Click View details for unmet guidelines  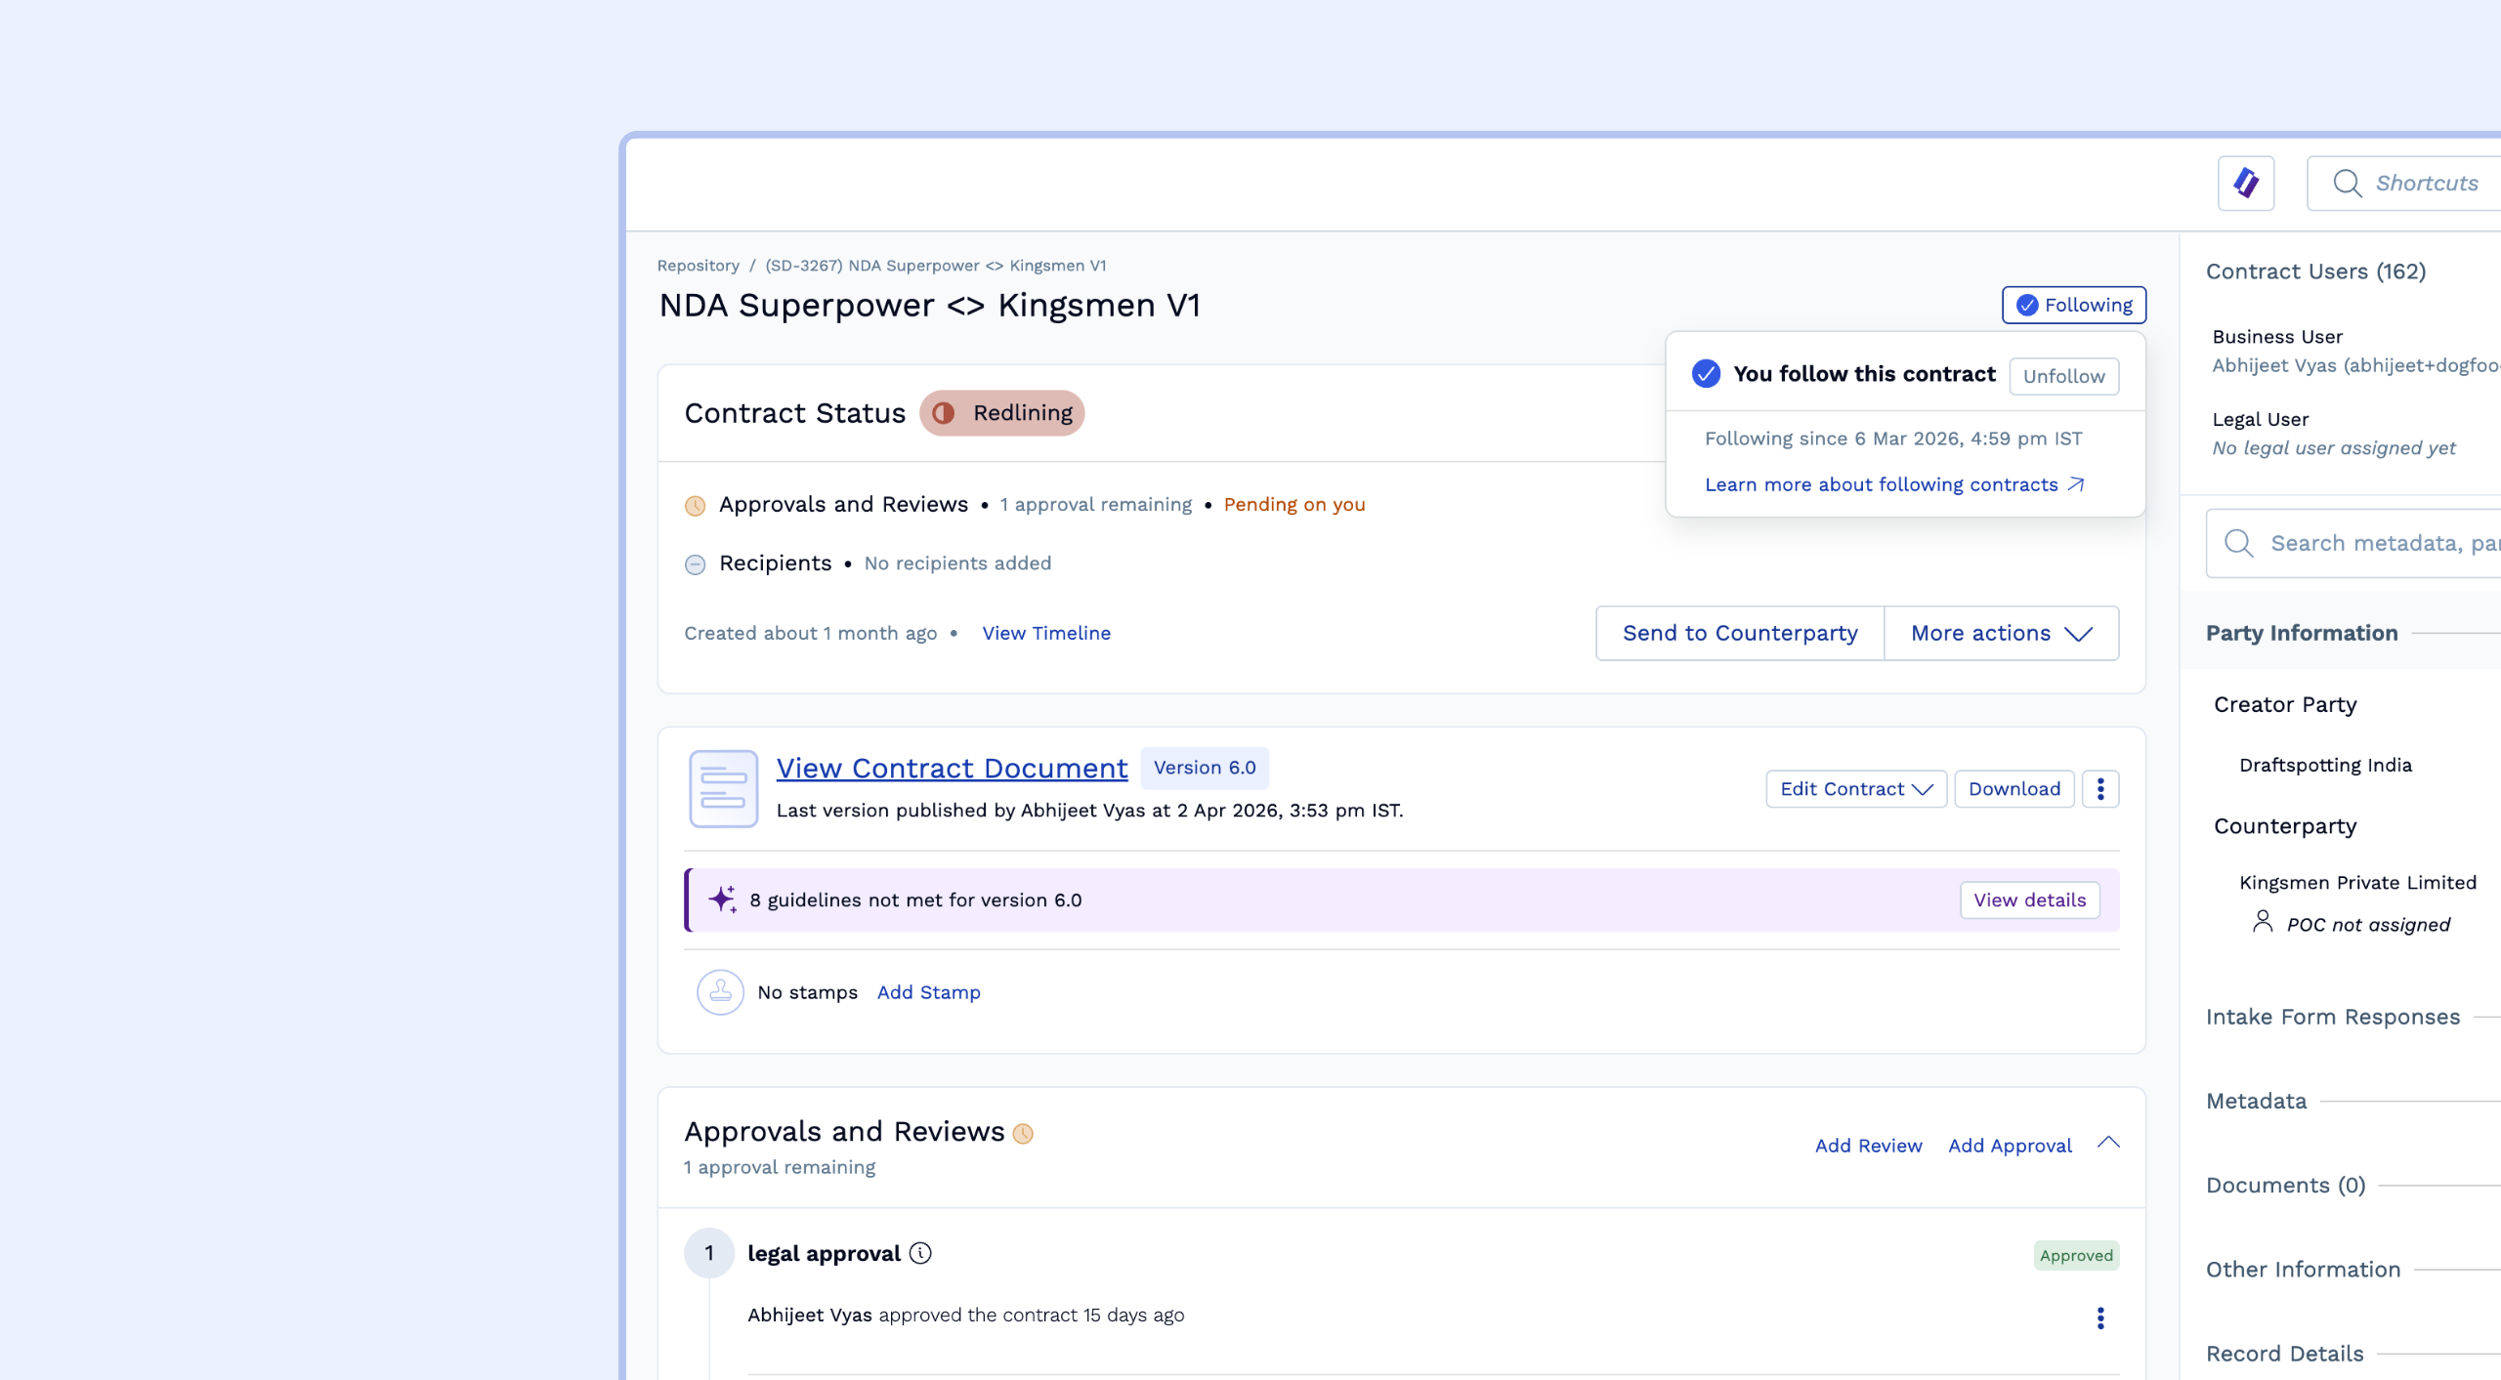tap(2029, 899)
